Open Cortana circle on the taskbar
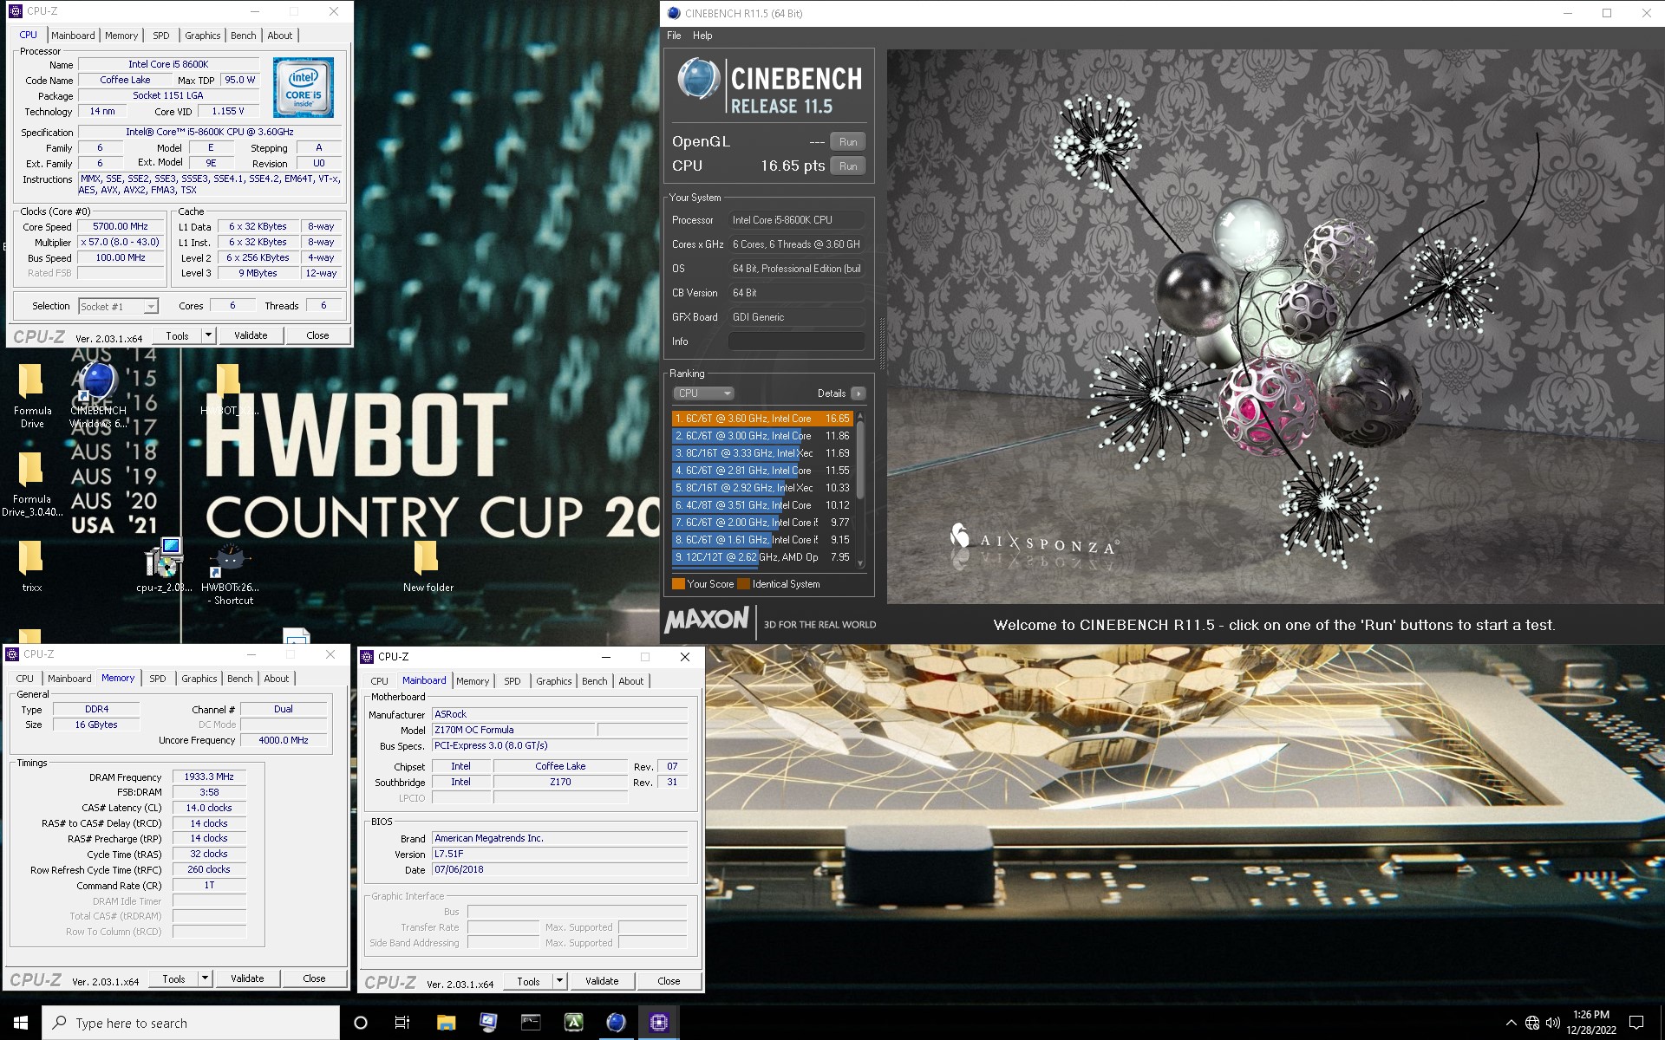 [361, 1023]
